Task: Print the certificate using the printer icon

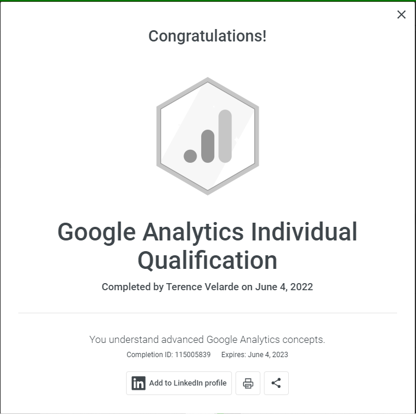Action: click(x=248, y=383)
